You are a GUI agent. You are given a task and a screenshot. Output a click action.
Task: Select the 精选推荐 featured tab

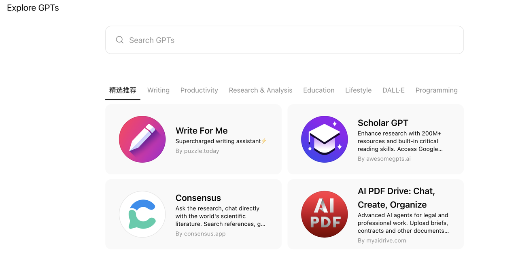(123, 90)
